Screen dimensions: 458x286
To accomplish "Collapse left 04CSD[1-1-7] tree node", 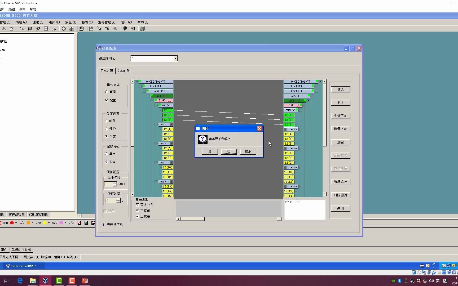I will pyautogui.click(x=136, y=82).
